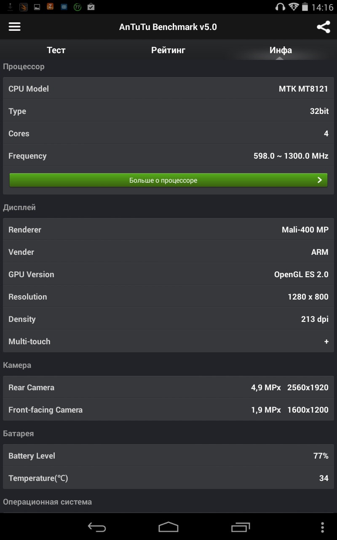The width and height of the screenshot is (337, 540).
Task: Tap the Play Store notification icon
Action: click(91, 7)
